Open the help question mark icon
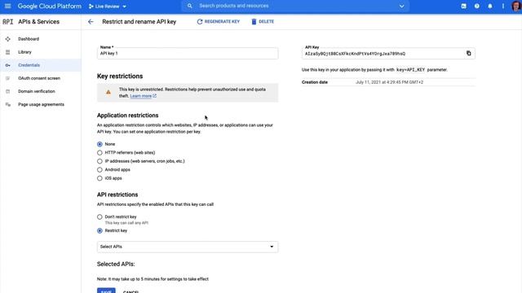The image size is (522, 293). tap(476, 6)
